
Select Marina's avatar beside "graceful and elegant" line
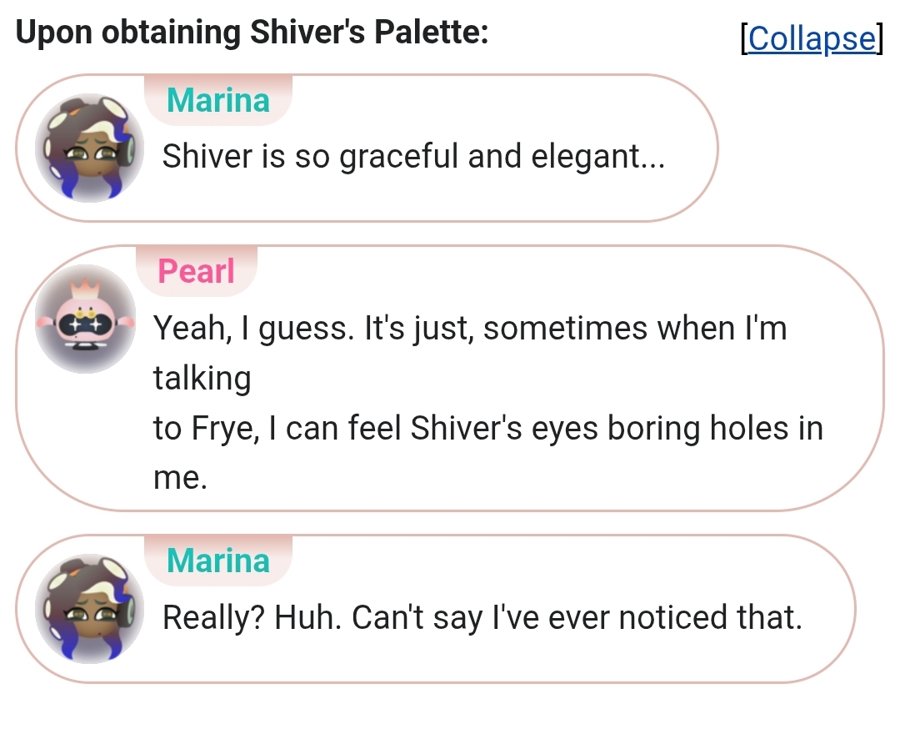pyautogui.click(x=89, y=148)
